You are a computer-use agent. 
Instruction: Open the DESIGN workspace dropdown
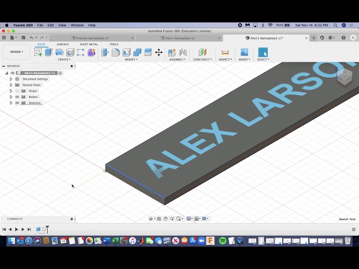click(x=16, y=52)
